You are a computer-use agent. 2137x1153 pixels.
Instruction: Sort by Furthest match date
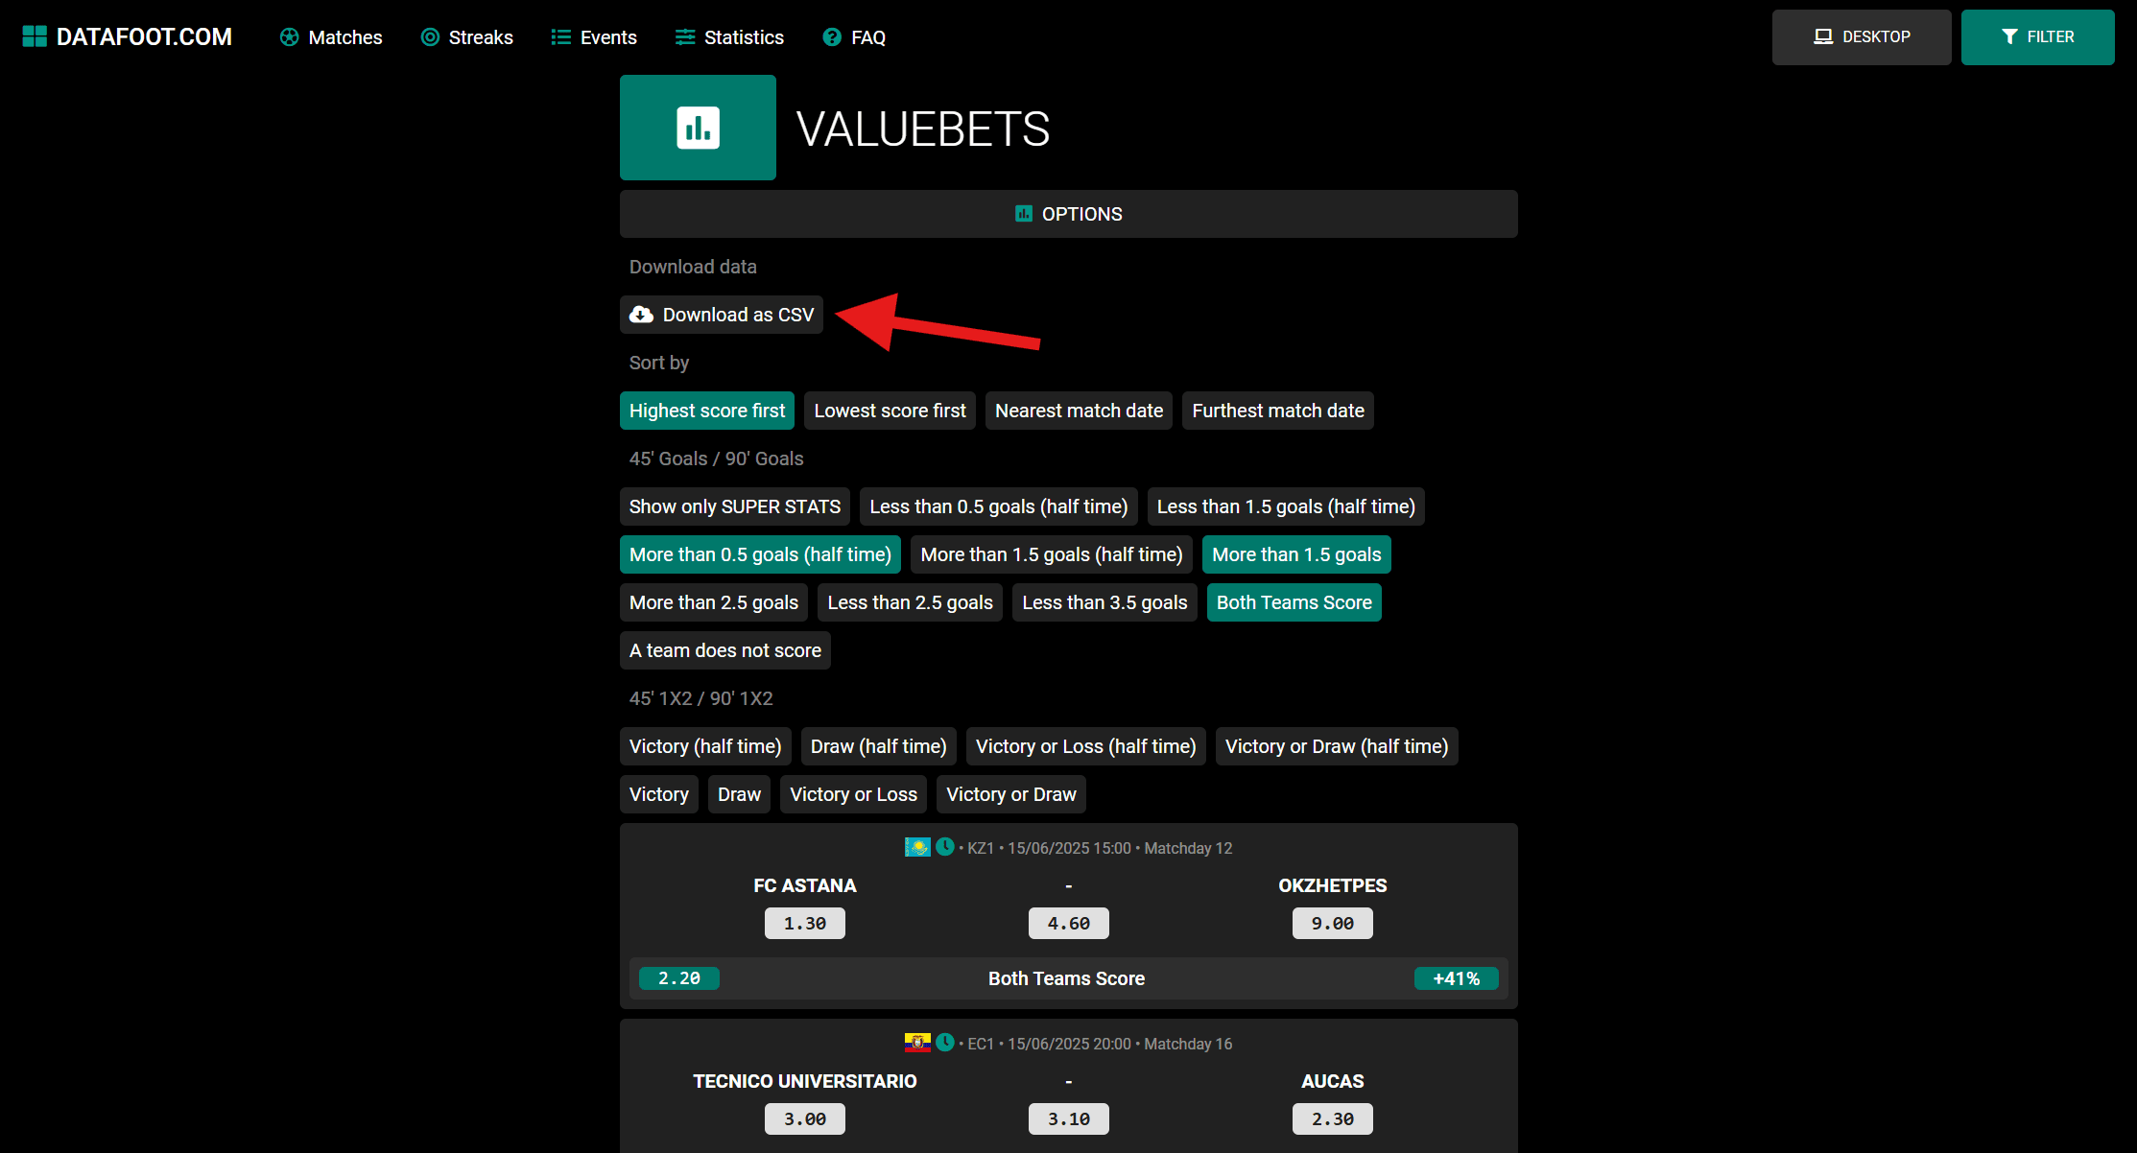(x=1278, y=411)
